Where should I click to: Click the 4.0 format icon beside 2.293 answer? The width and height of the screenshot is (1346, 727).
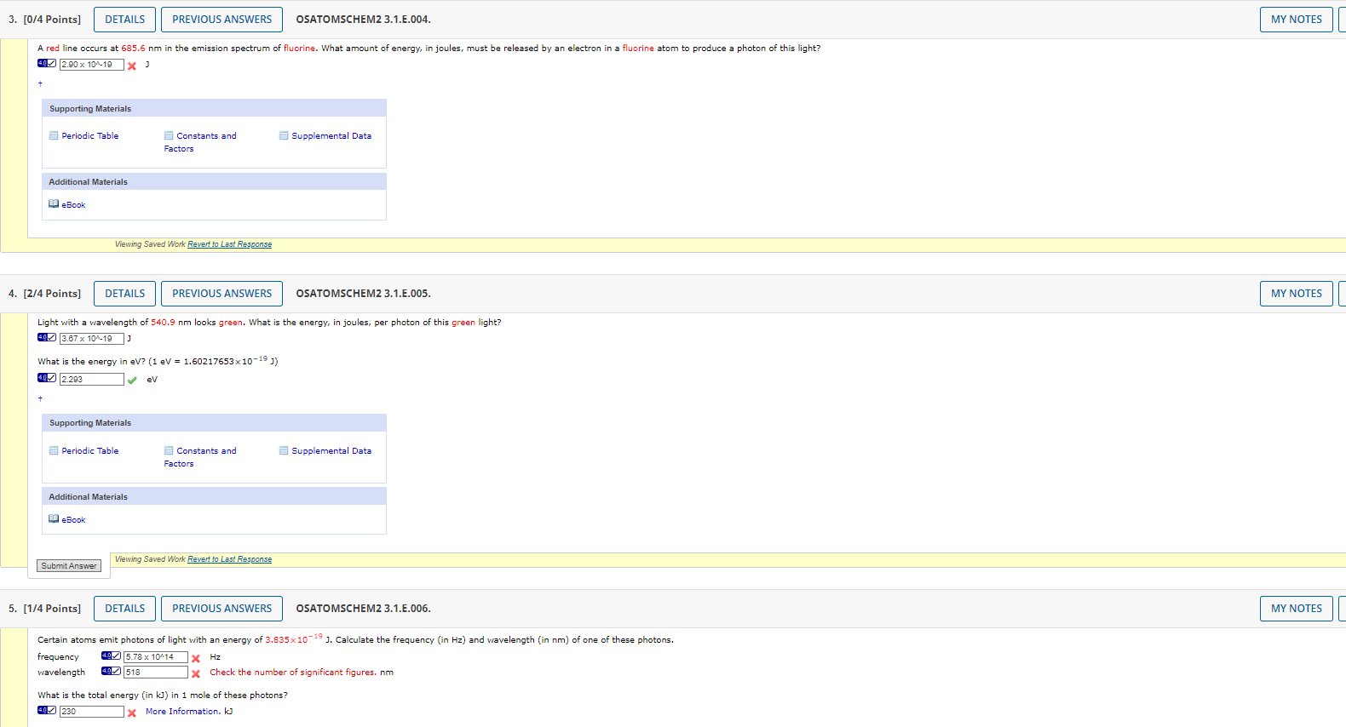click(47, 379)
